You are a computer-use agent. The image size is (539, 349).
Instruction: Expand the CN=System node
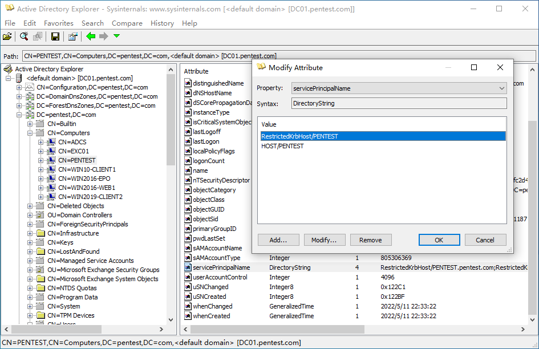[30, 306]
